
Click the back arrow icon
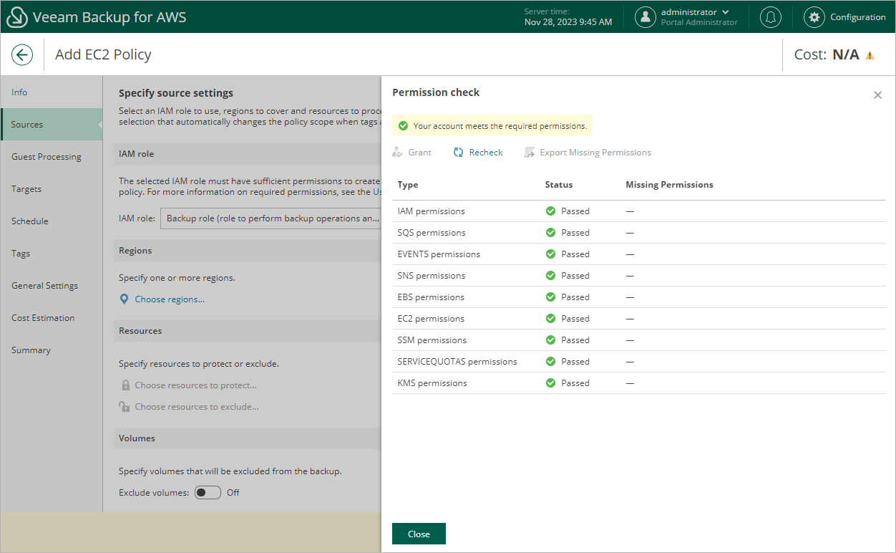tap(22, 54)
